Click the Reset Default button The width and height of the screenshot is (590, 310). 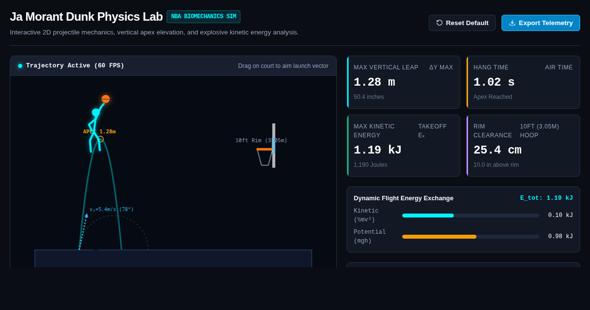(x=462, y=23)
